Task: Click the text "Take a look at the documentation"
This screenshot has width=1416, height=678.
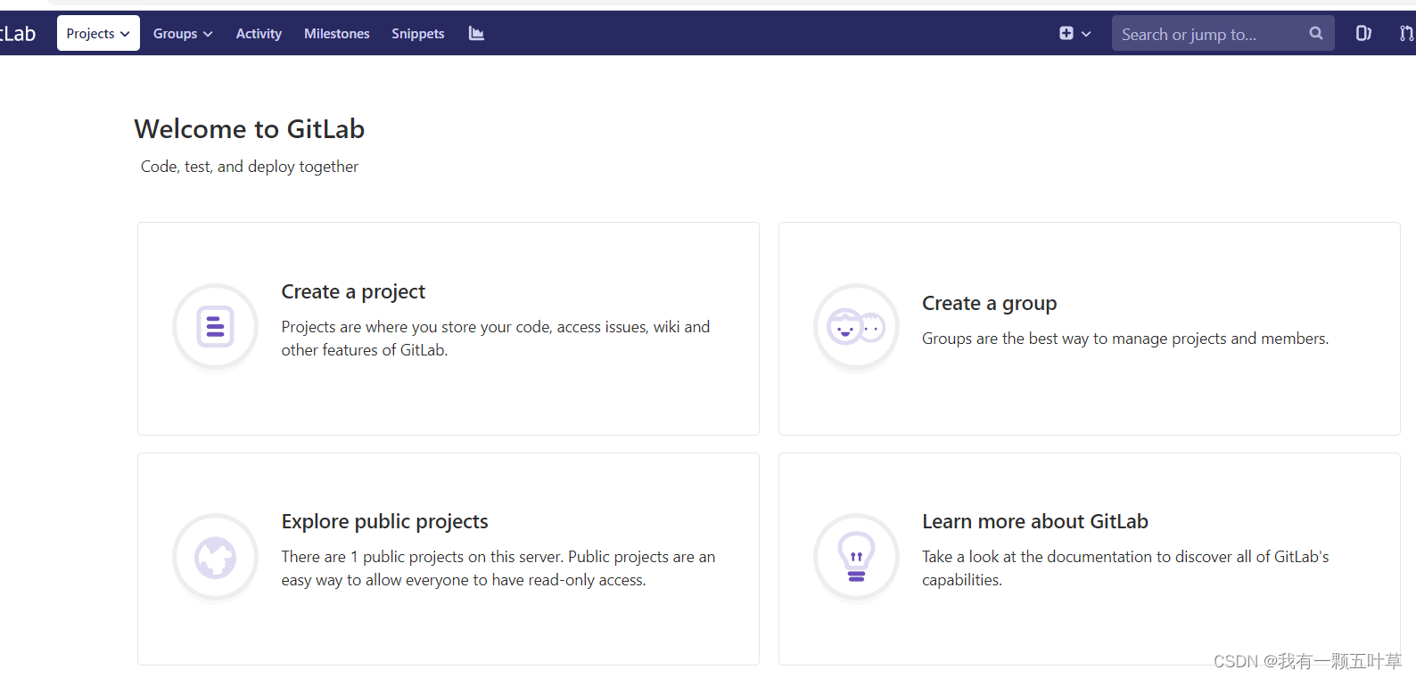Action: tap(1037, 557)
